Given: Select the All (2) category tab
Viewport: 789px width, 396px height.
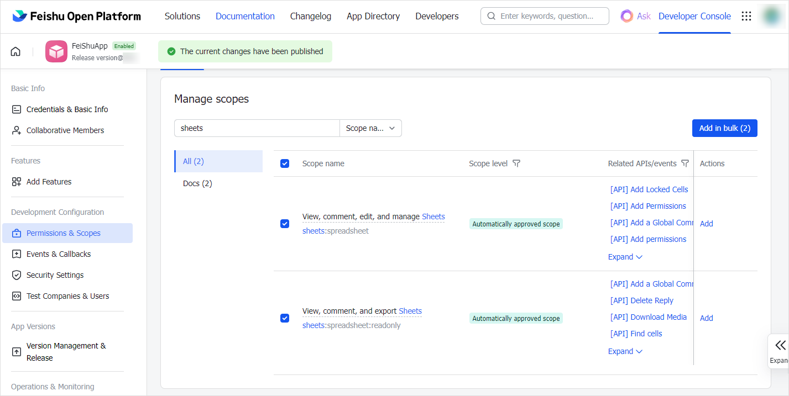Looking at the screenshot, I should coord(218,161).
